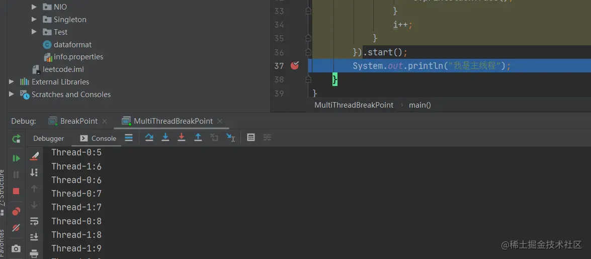Open the console layout settings hamburger icon
The height and width of the screenshot is (259, 591).
pos(129,138)
